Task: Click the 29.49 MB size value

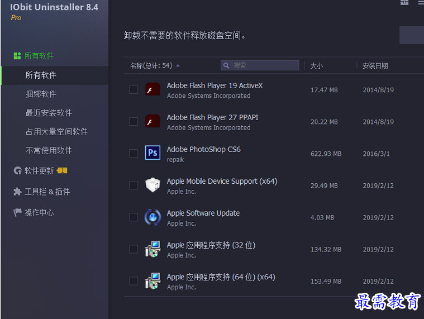Action: pos(324,185)
